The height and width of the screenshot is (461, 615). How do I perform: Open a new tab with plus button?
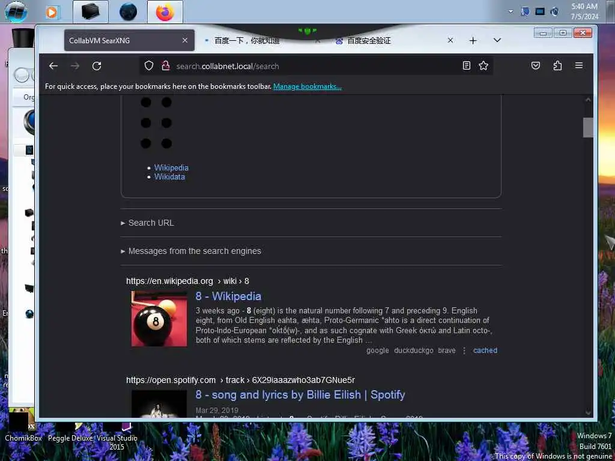(x=473, y=40)
